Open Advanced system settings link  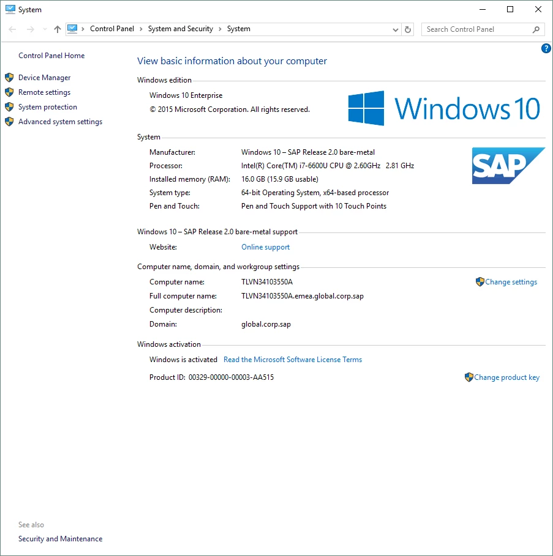(61, 122)
